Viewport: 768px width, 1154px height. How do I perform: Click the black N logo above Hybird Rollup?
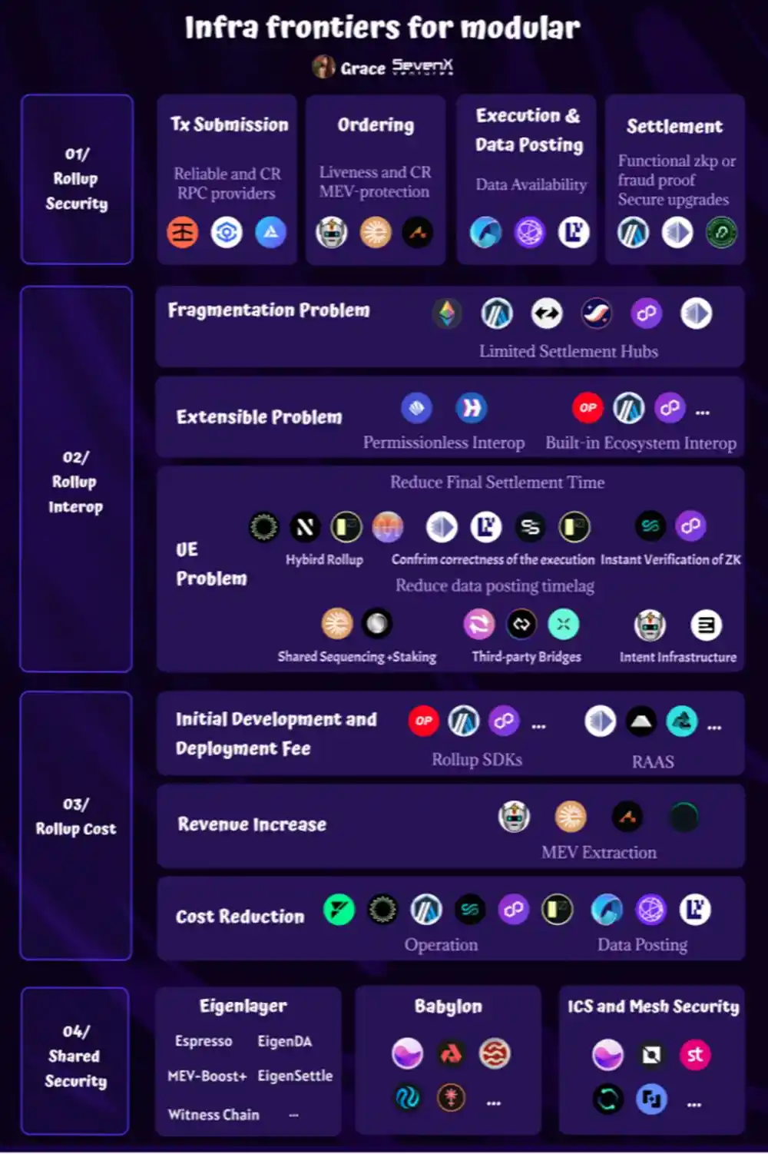coord(305,527)
